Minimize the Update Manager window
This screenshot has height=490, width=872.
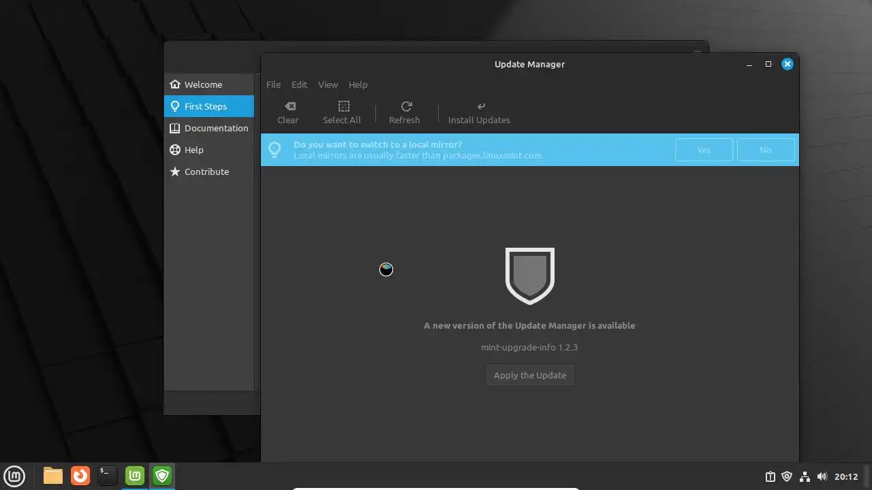749,64
